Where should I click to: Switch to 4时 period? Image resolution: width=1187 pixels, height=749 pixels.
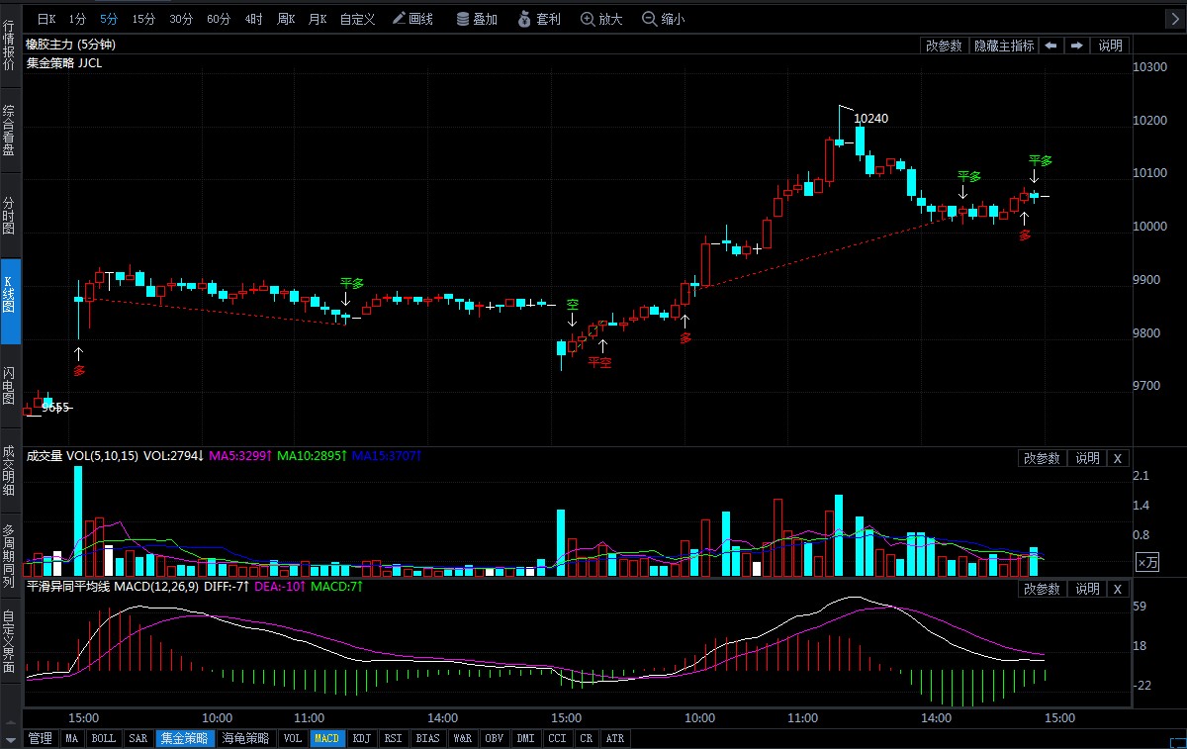click(x=254, y=19)
